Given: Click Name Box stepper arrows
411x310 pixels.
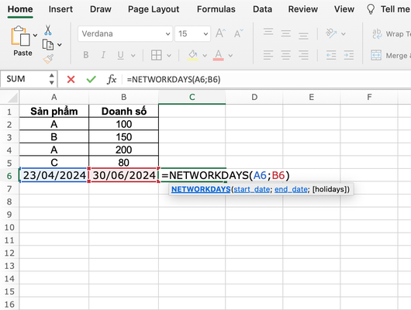Looking at the screenshot, I should click(x=52, y=79).
